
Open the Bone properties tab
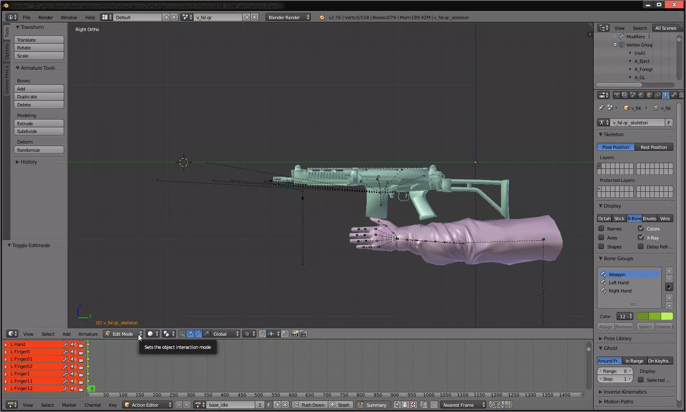click(674, 95)
